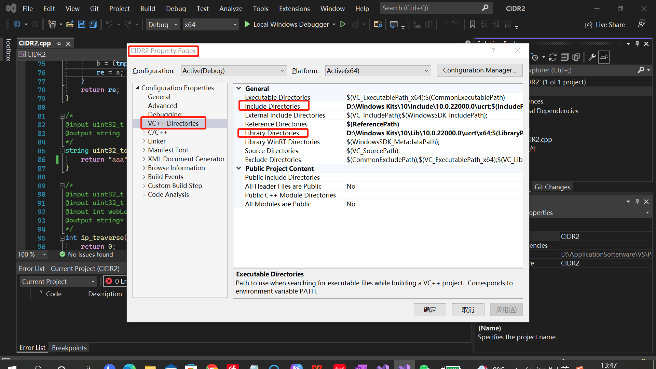Open the Extensions menu

pos(294,9)
